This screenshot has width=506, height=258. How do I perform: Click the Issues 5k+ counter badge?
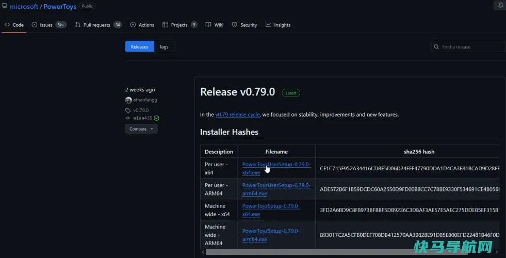[x=61, y=25]
